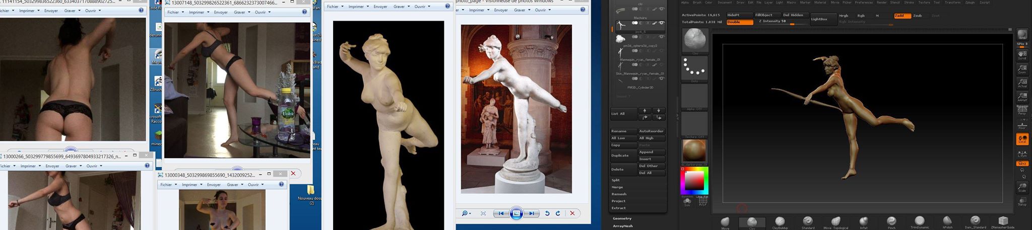The width and height of the screenshot is (1032, 230).
Task: Click the Duplicate subtool button
Action: [623, 156]
